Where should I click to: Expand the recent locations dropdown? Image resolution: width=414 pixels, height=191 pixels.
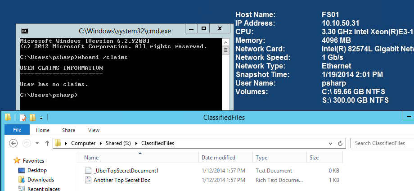[38, 144]
